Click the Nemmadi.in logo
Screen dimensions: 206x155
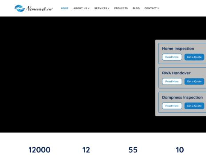point(34,8)
